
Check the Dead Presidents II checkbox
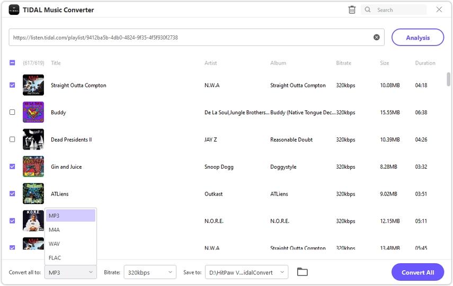point(12,139)
